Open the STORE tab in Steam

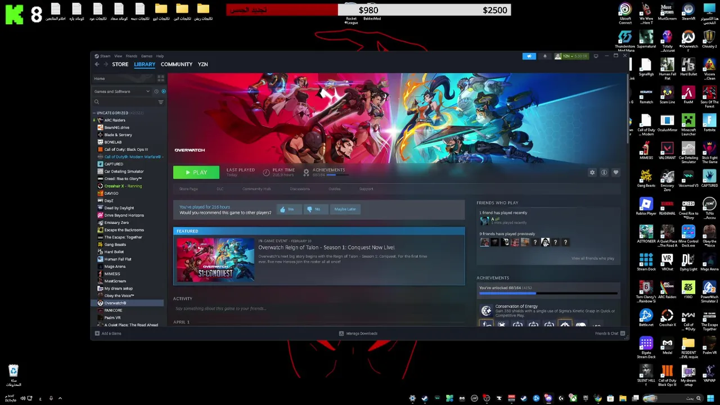120,64
